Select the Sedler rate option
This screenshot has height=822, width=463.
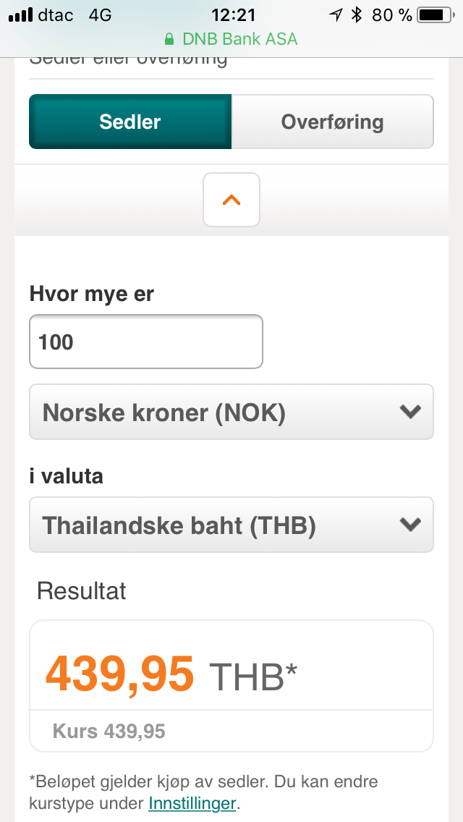click(130, 122)
